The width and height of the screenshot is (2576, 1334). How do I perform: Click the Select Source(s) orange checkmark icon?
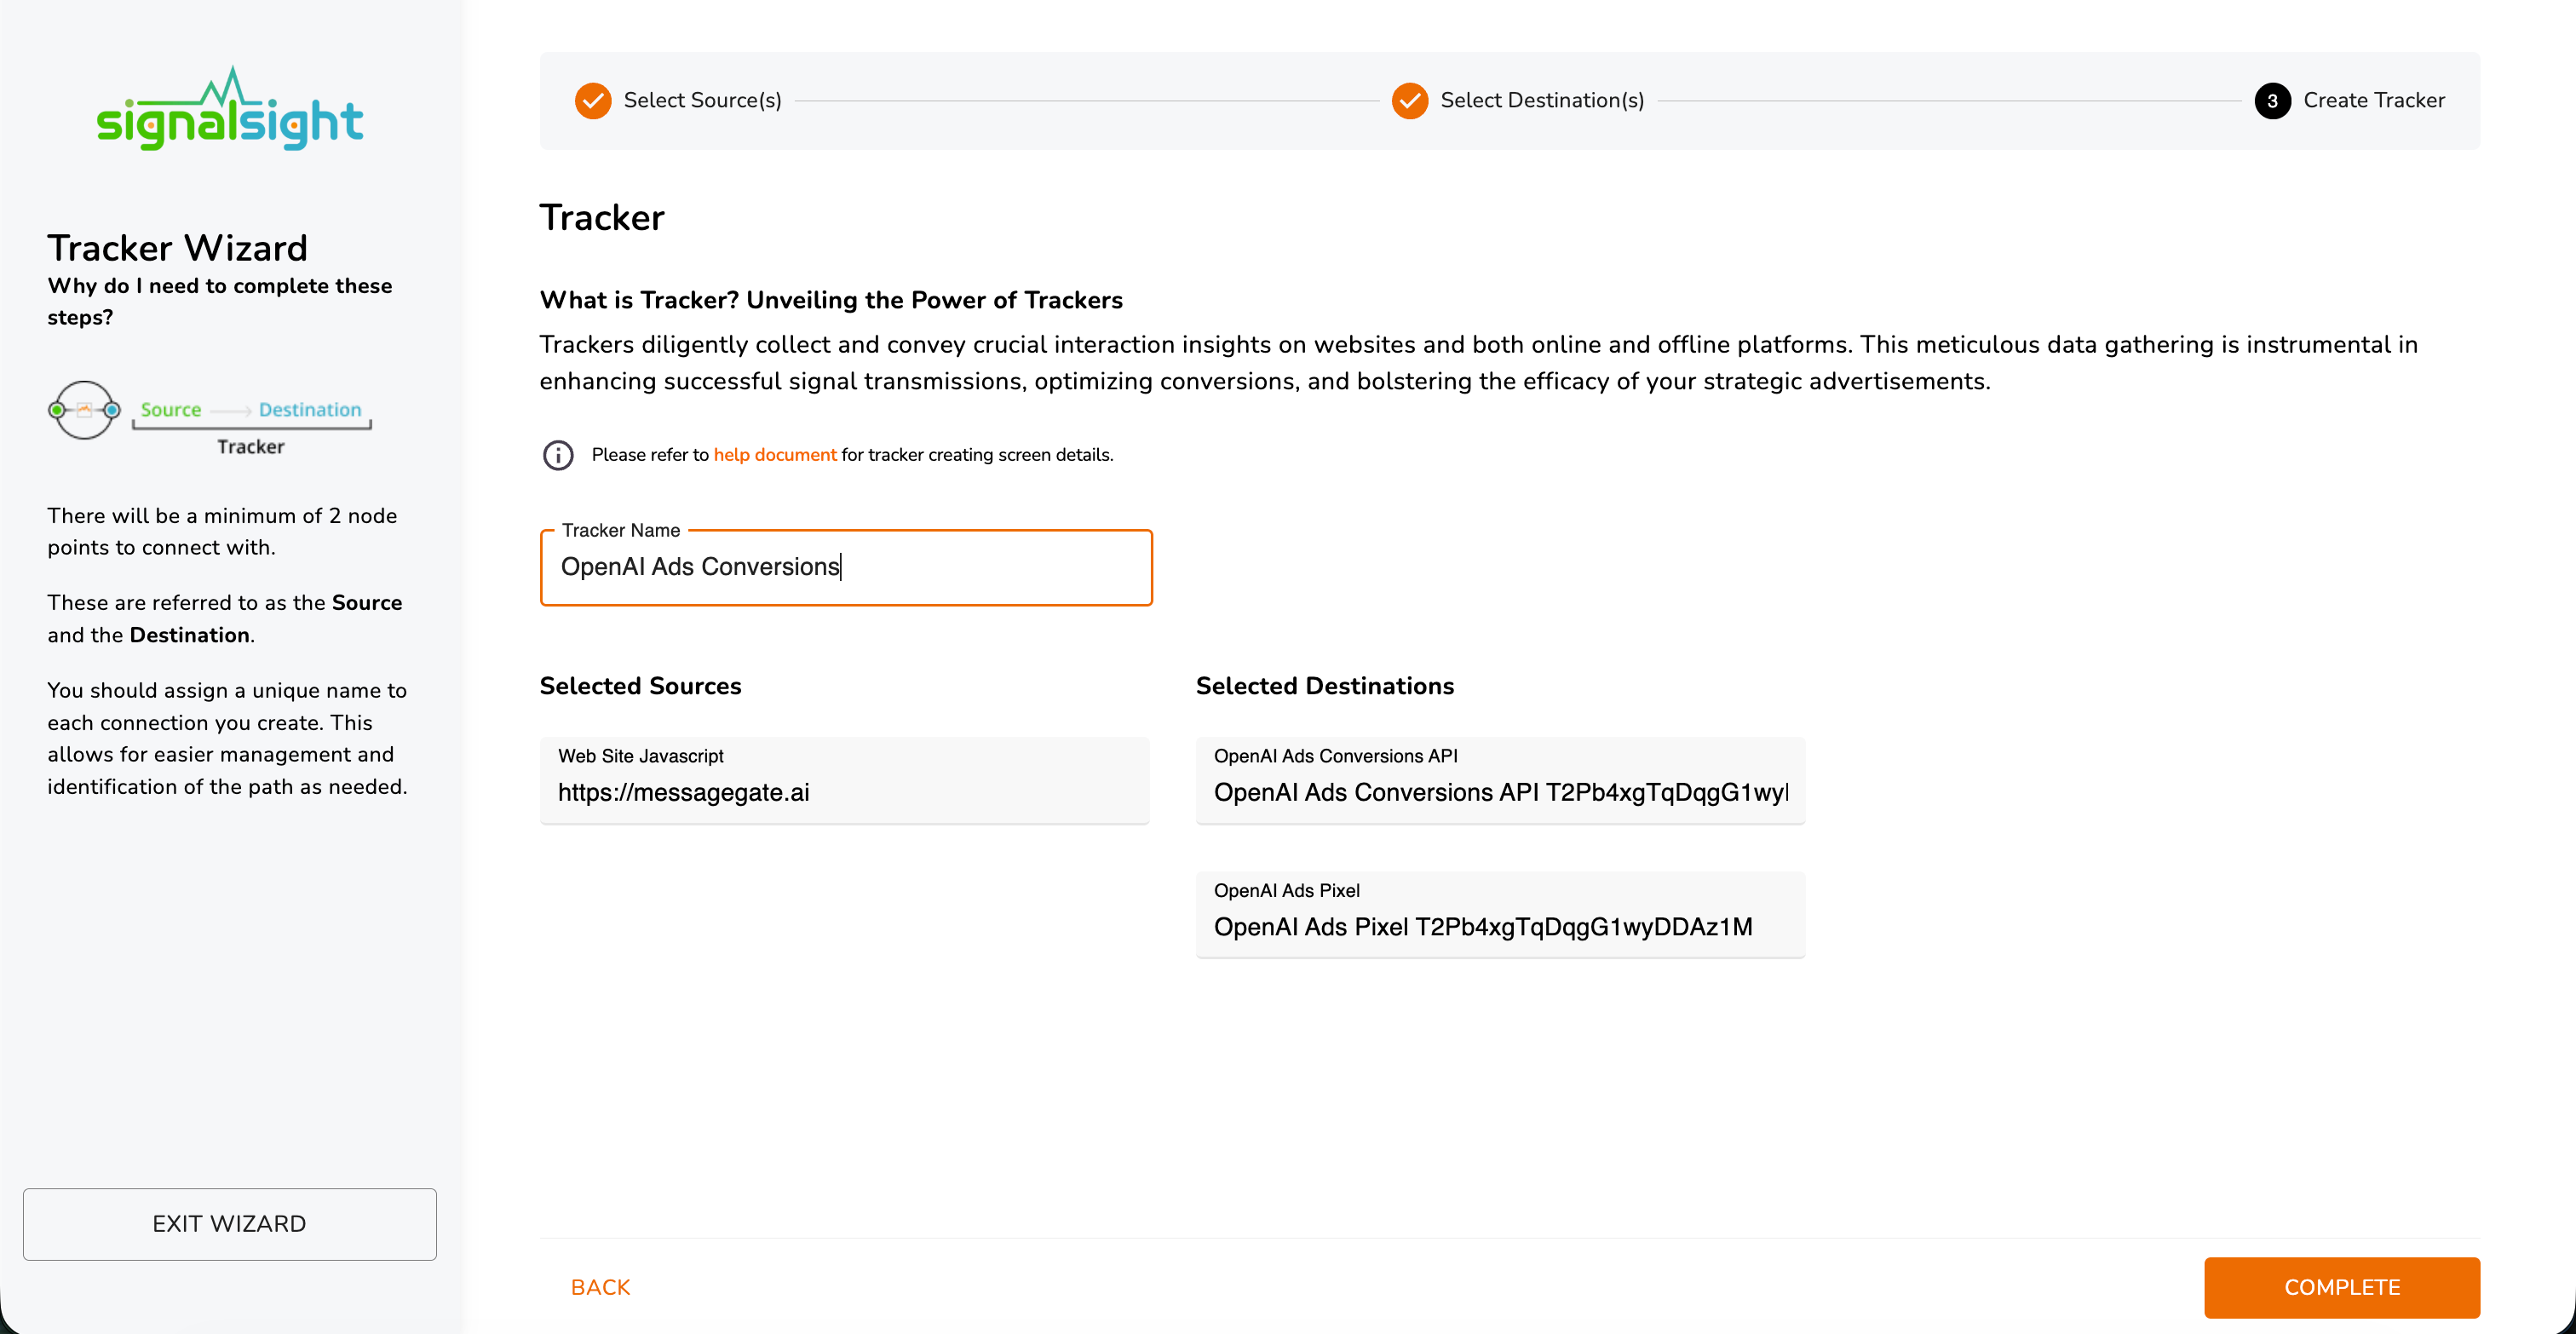(593, 101)
